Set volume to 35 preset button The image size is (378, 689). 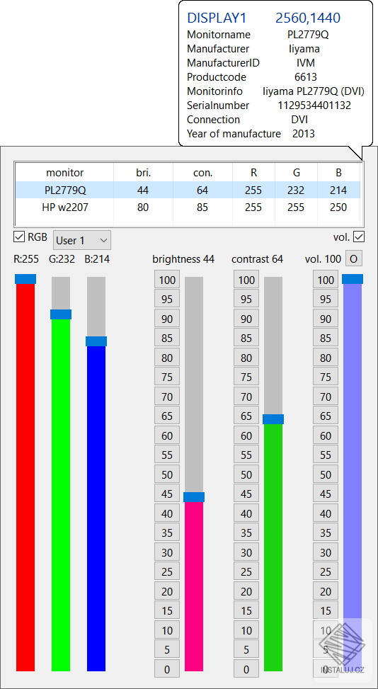click(326, 533)
